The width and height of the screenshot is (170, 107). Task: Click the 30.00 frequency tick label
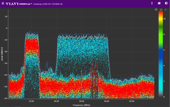pyautogui.click(x=81, y=101)
